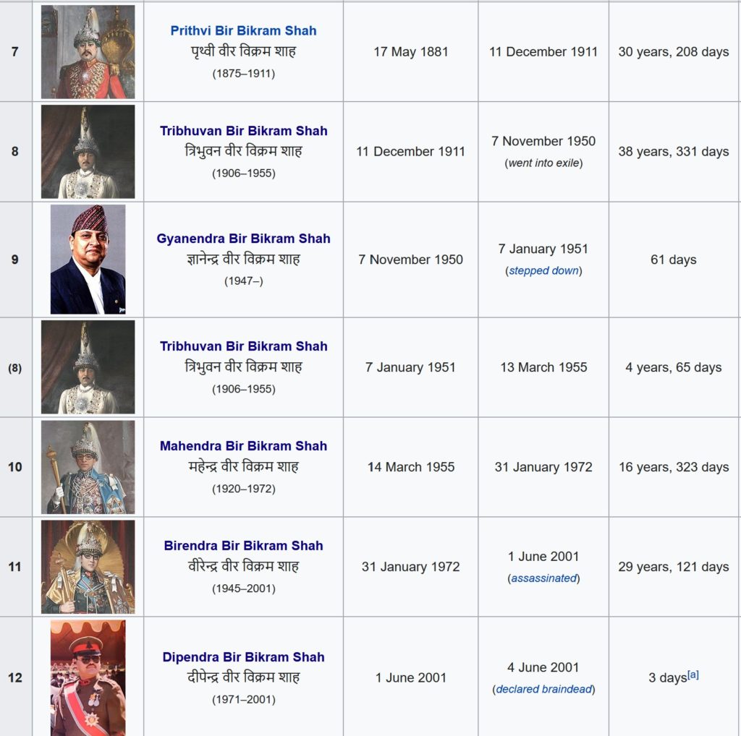Jump to footnote [a] beside 3 days
This screenshot has width=741, height=736.
pos(693,675)
